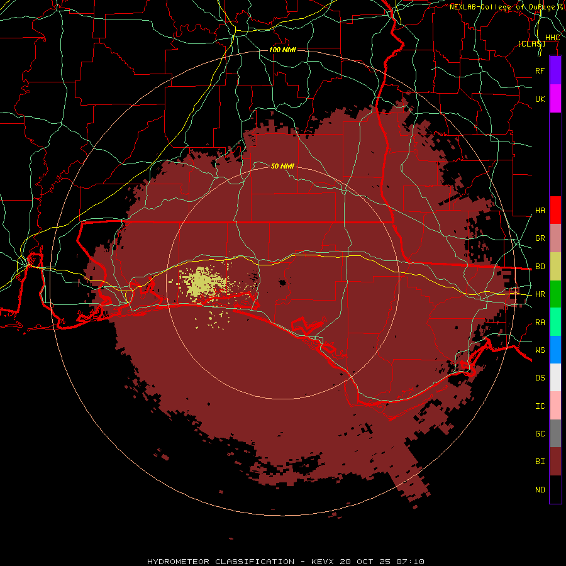This screenshot has width=566, height=566.
Task: Click the NEXLAB-College of DuPage credit
Action: (502, 7)
